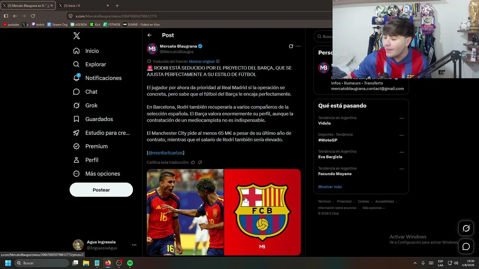This screenshot has height=269, width=479.
Task: Open more options for Videla trend
Action: [x=402, y=118]
